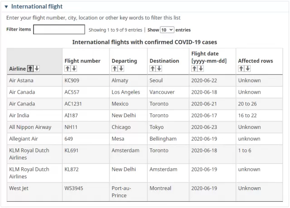The width and height of the screenshot is (290, 208).
Task: Sort Departing column ascending
Action: (x=115, y=68)
